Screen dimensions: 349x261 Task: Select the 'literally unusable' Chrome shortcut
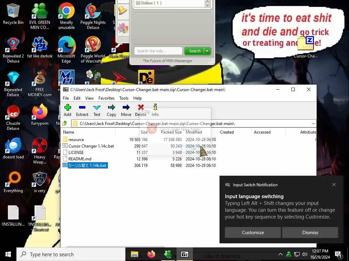(66, 16)
